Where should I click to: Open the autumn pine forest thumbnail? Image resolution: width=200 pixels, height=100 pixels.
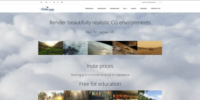[101, 95]
